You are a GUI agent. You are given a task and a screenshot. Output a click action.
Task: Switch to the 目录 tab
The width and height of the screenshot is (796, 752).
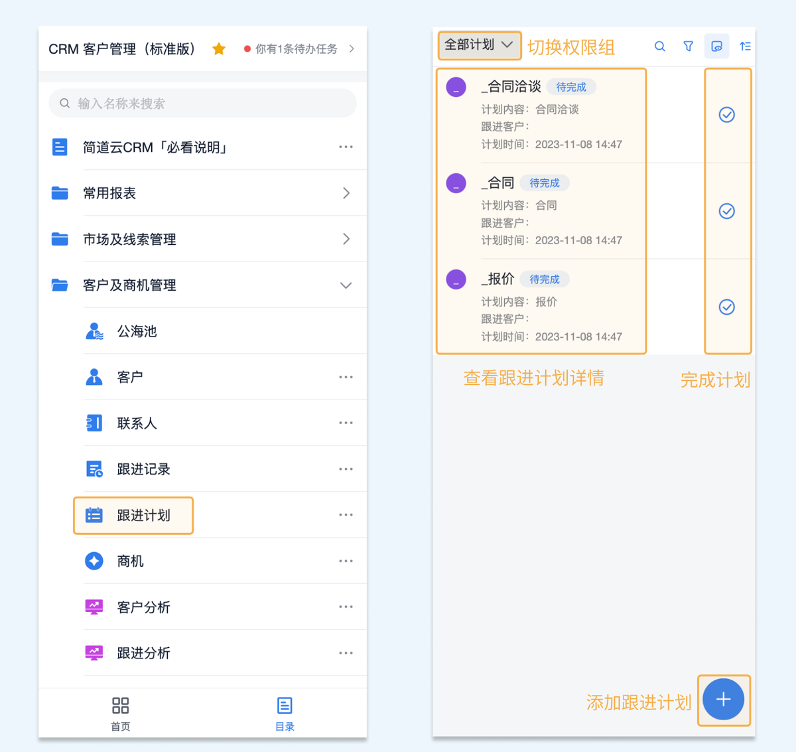285,714
